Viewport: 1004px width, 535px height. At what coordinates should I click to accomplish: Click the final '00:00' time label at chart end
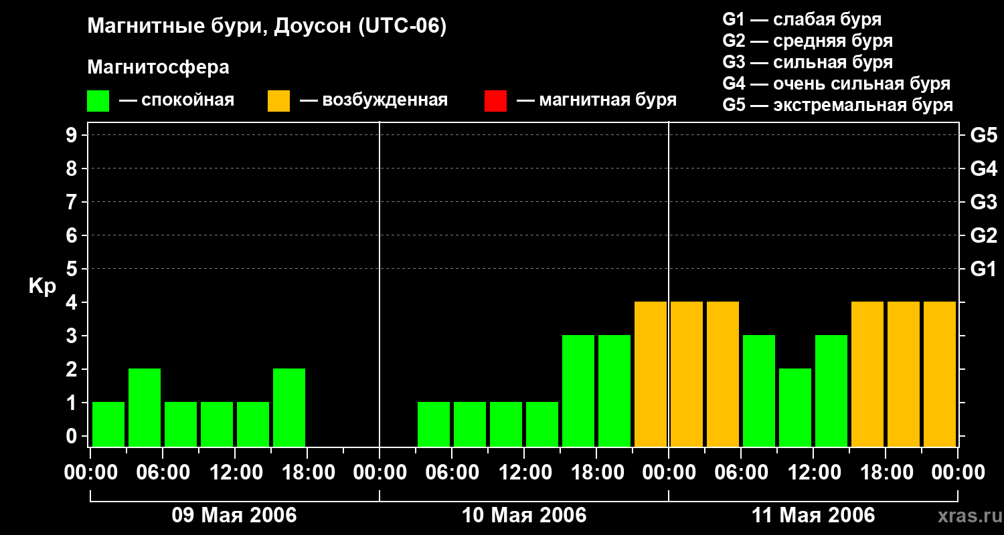958,473
